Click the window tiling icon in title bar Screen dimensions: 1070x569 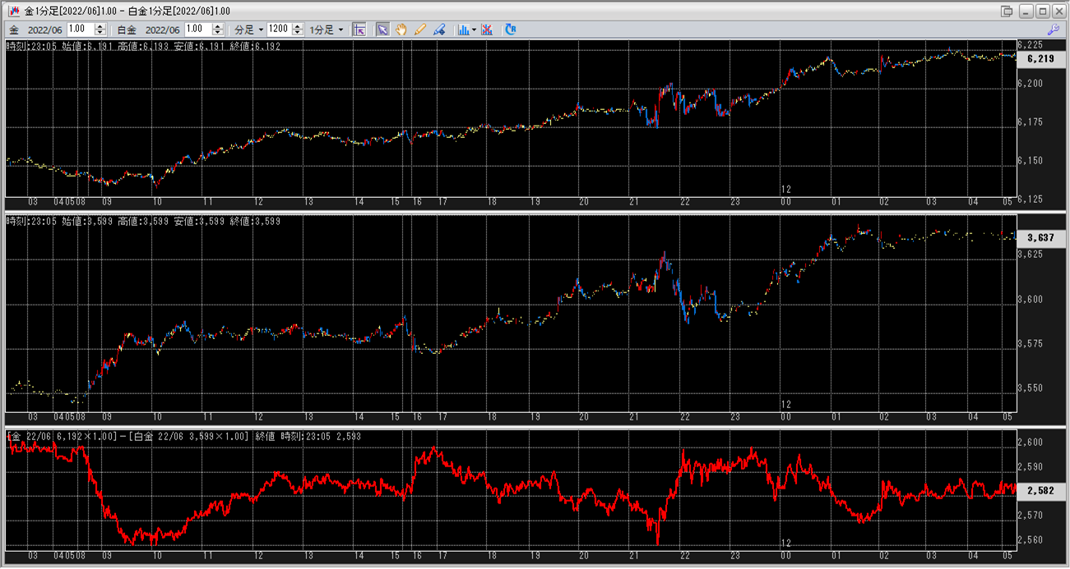[x=1007, y=11]
